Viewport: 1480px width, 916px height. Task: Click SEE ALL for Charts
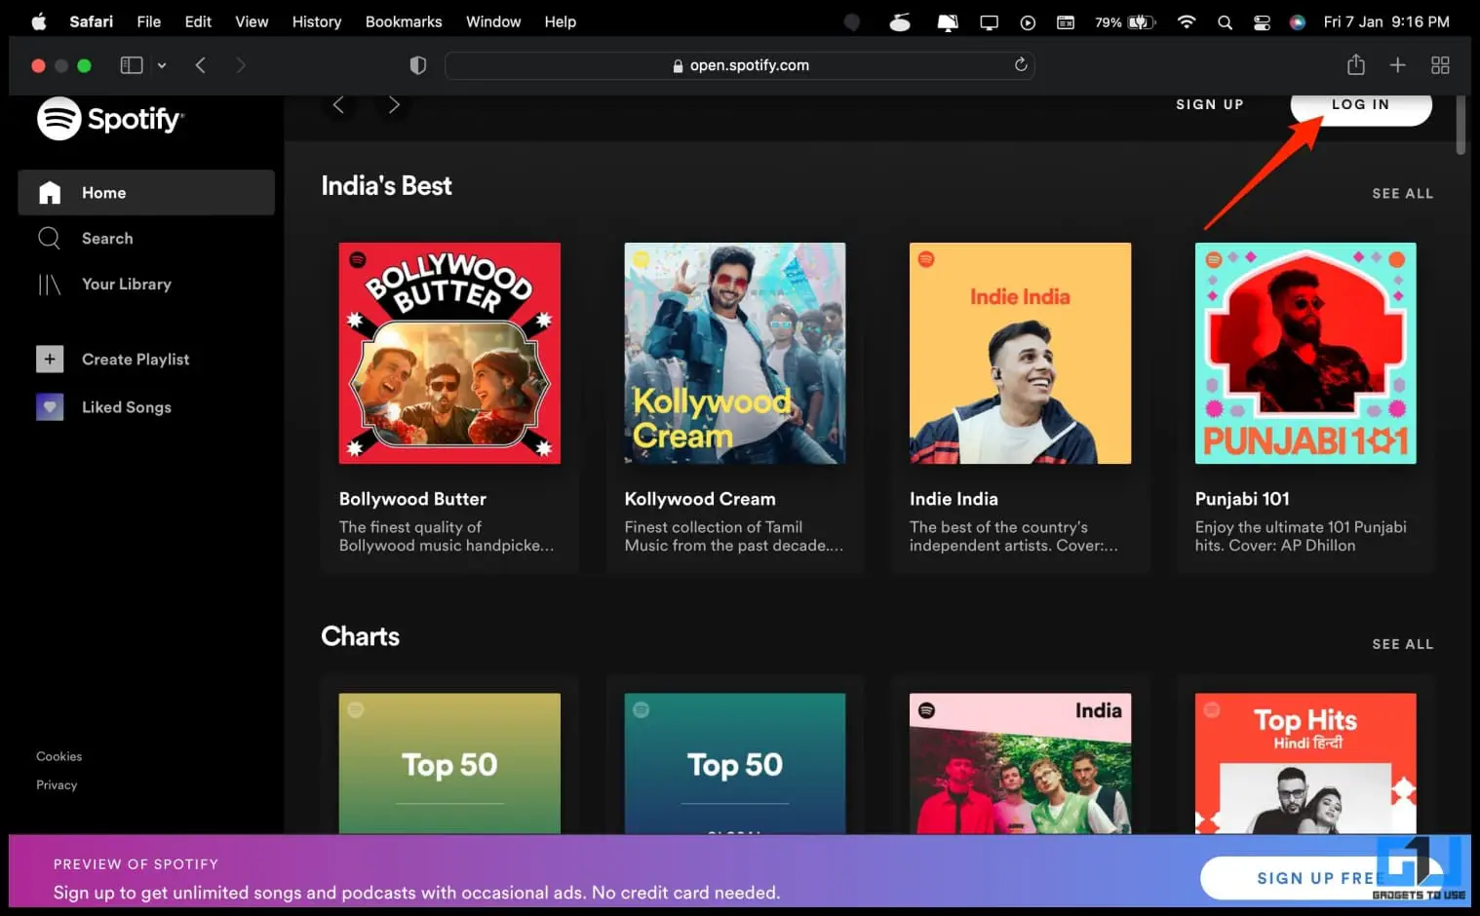tap(1403, 644)
